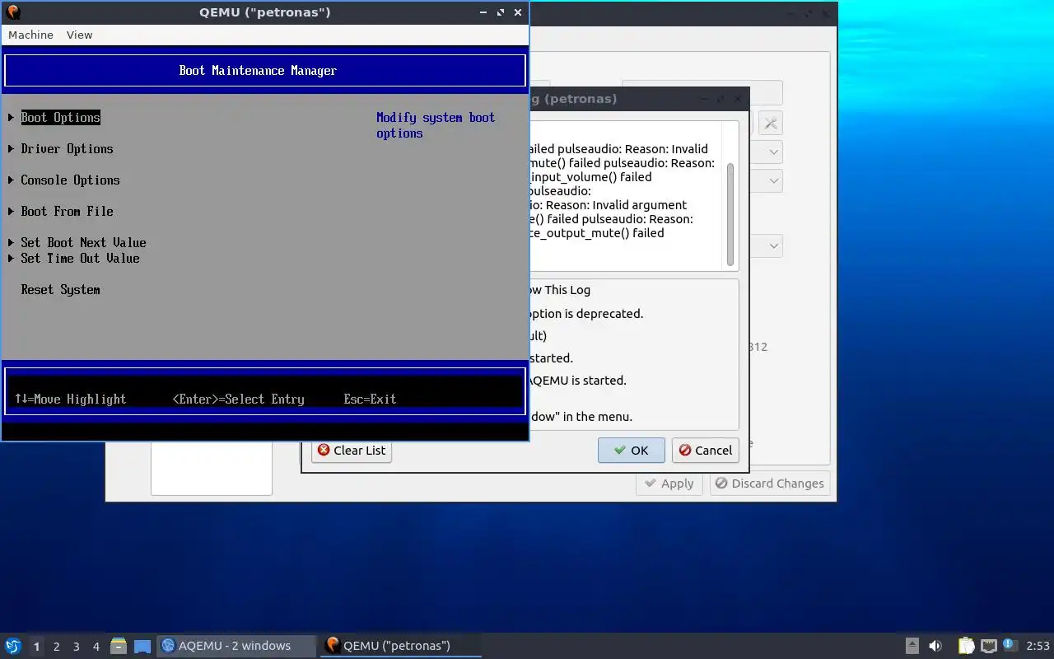Confirm the log dialog with OK

point(631,450)
